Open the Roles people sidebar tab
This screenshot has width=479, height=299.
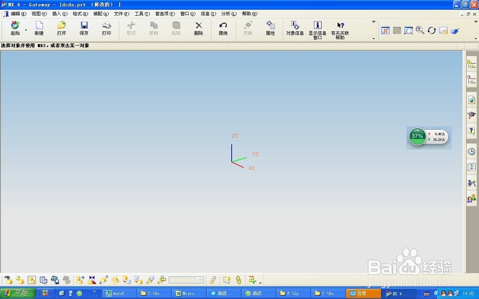point(471,199)
